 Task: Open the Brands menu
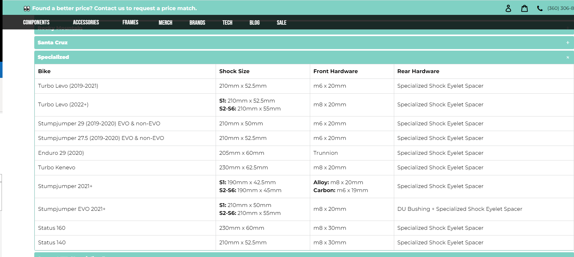tap(197, 22)
